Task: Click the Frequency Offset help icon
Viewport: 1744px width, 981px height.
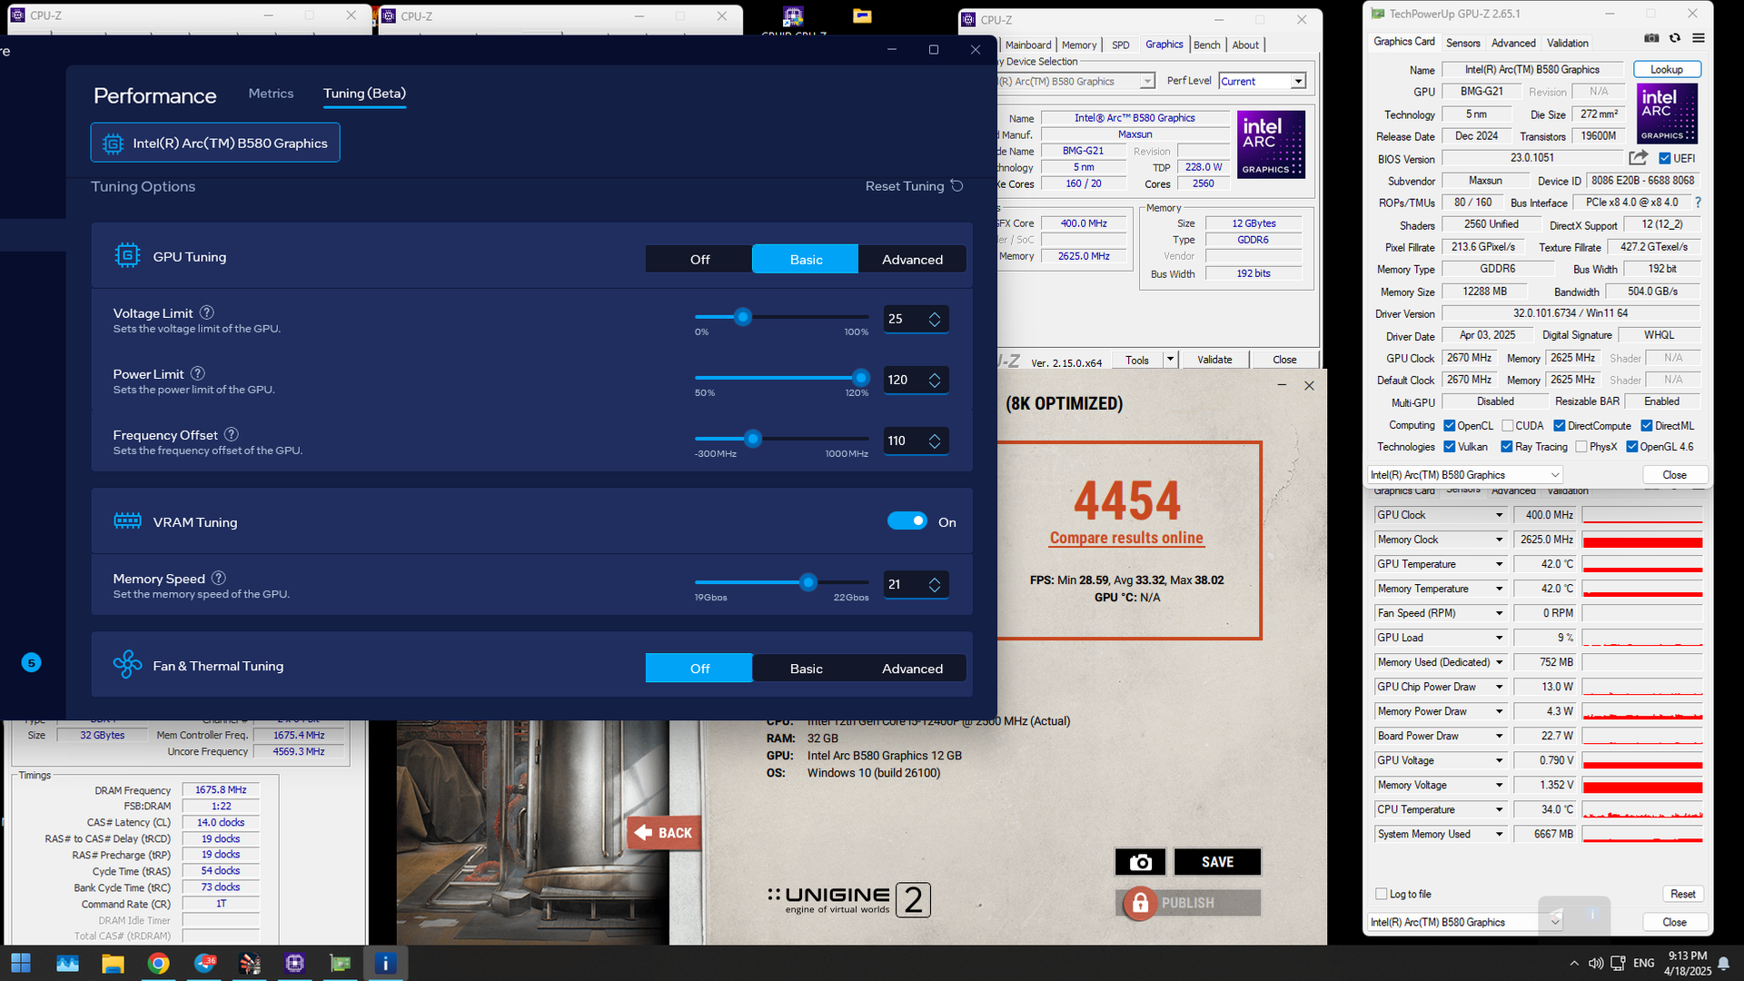Action: 232,434
